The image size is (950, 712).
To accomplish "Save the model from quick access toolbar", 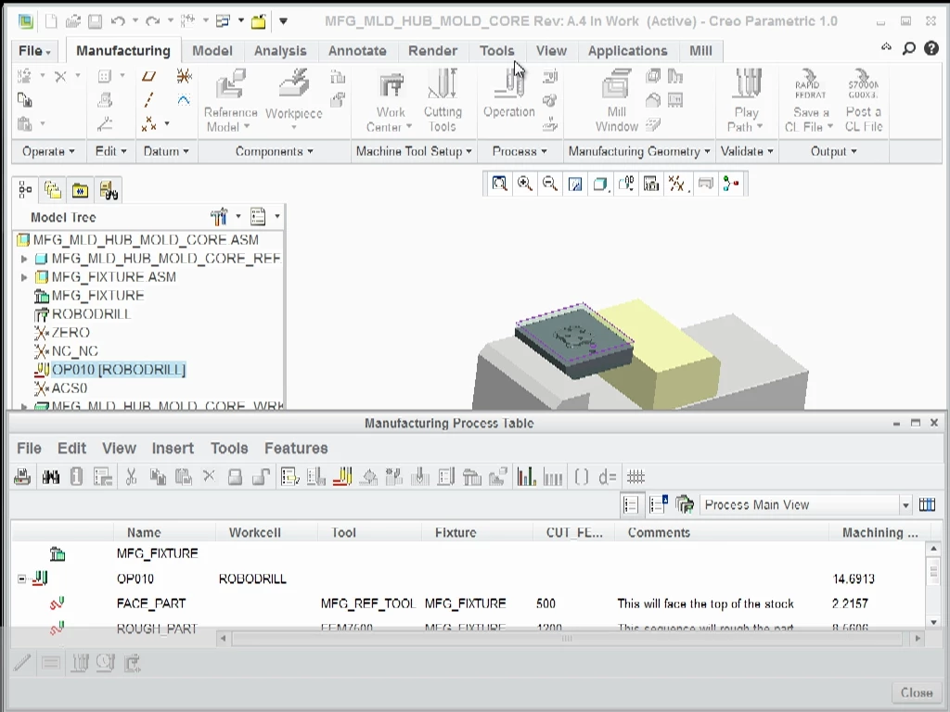I will (x=96, y=22).
